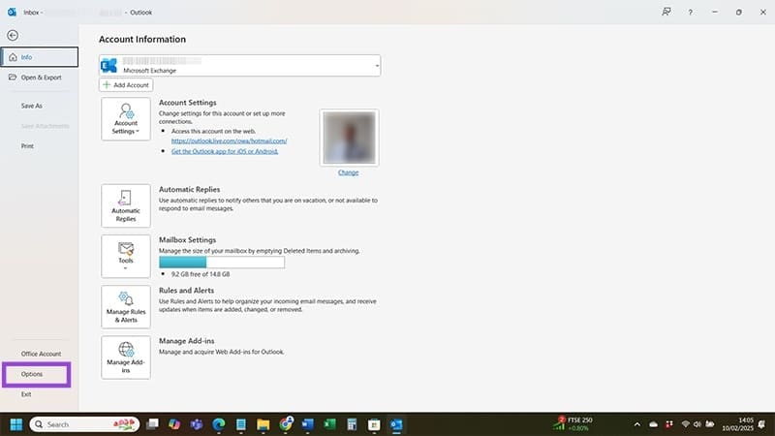Open File Explorer from the taskbar
Screen dimensions: 775x436
point(263,424)
